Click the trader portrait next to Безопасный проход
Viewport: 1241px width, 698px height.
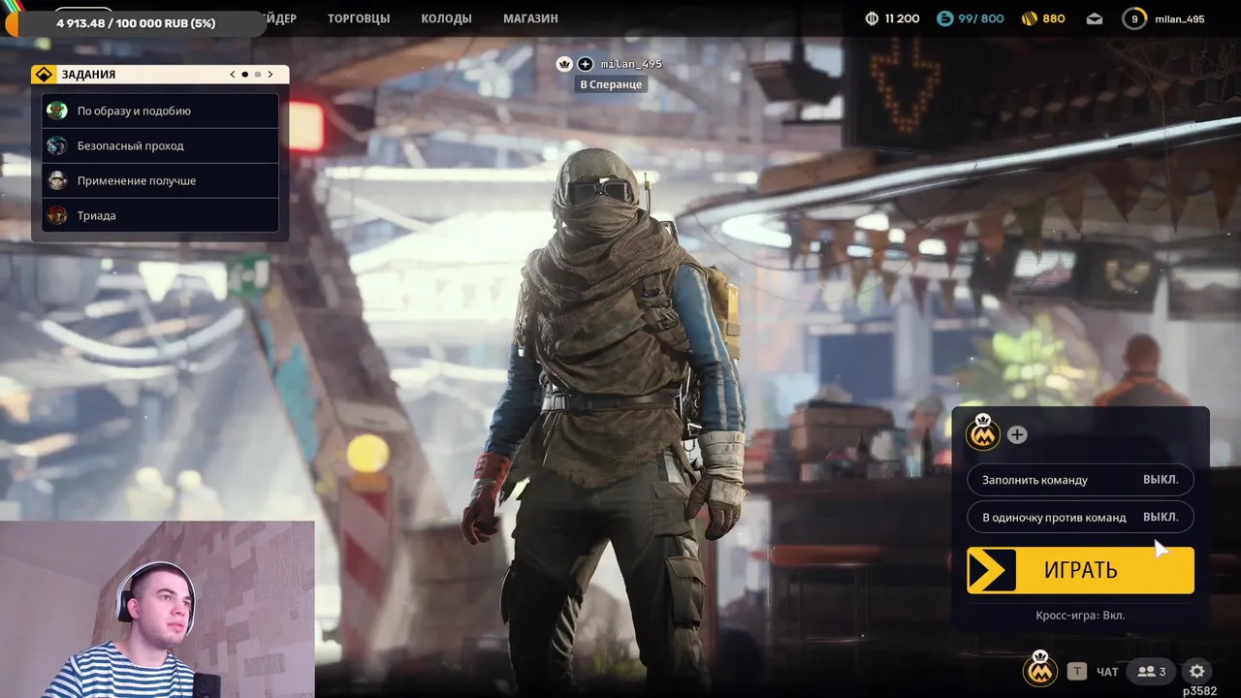[57, 145]
